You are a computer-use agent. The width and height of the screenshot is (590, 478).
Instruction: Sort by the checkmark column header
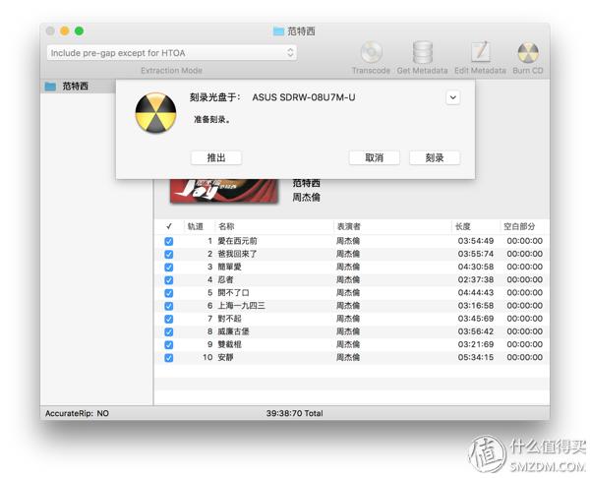click(x=169, y=226)
